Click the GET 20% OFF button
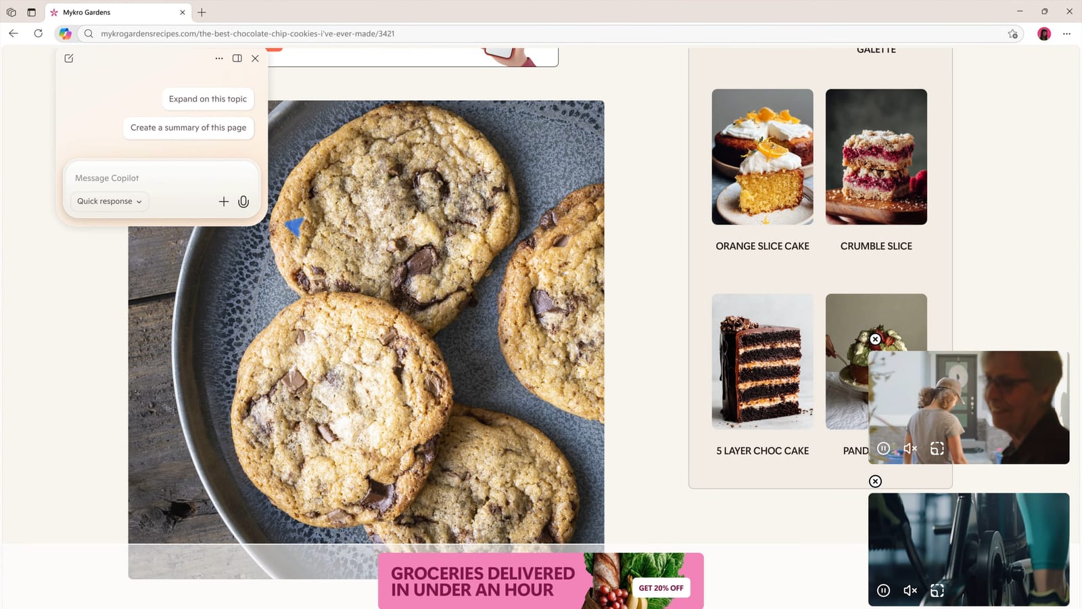This screenshot has width=1082, height=609. coord(661,588)
